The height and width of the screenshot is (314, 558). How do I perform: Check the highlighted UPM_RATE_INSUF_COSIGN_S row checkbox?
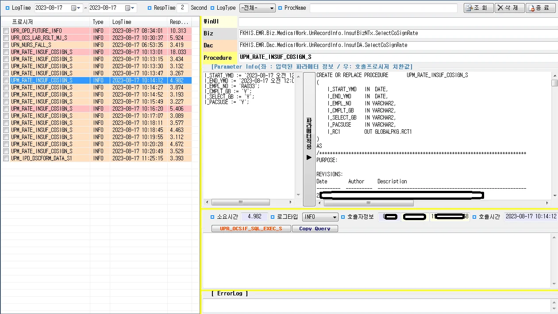[6, 80]
